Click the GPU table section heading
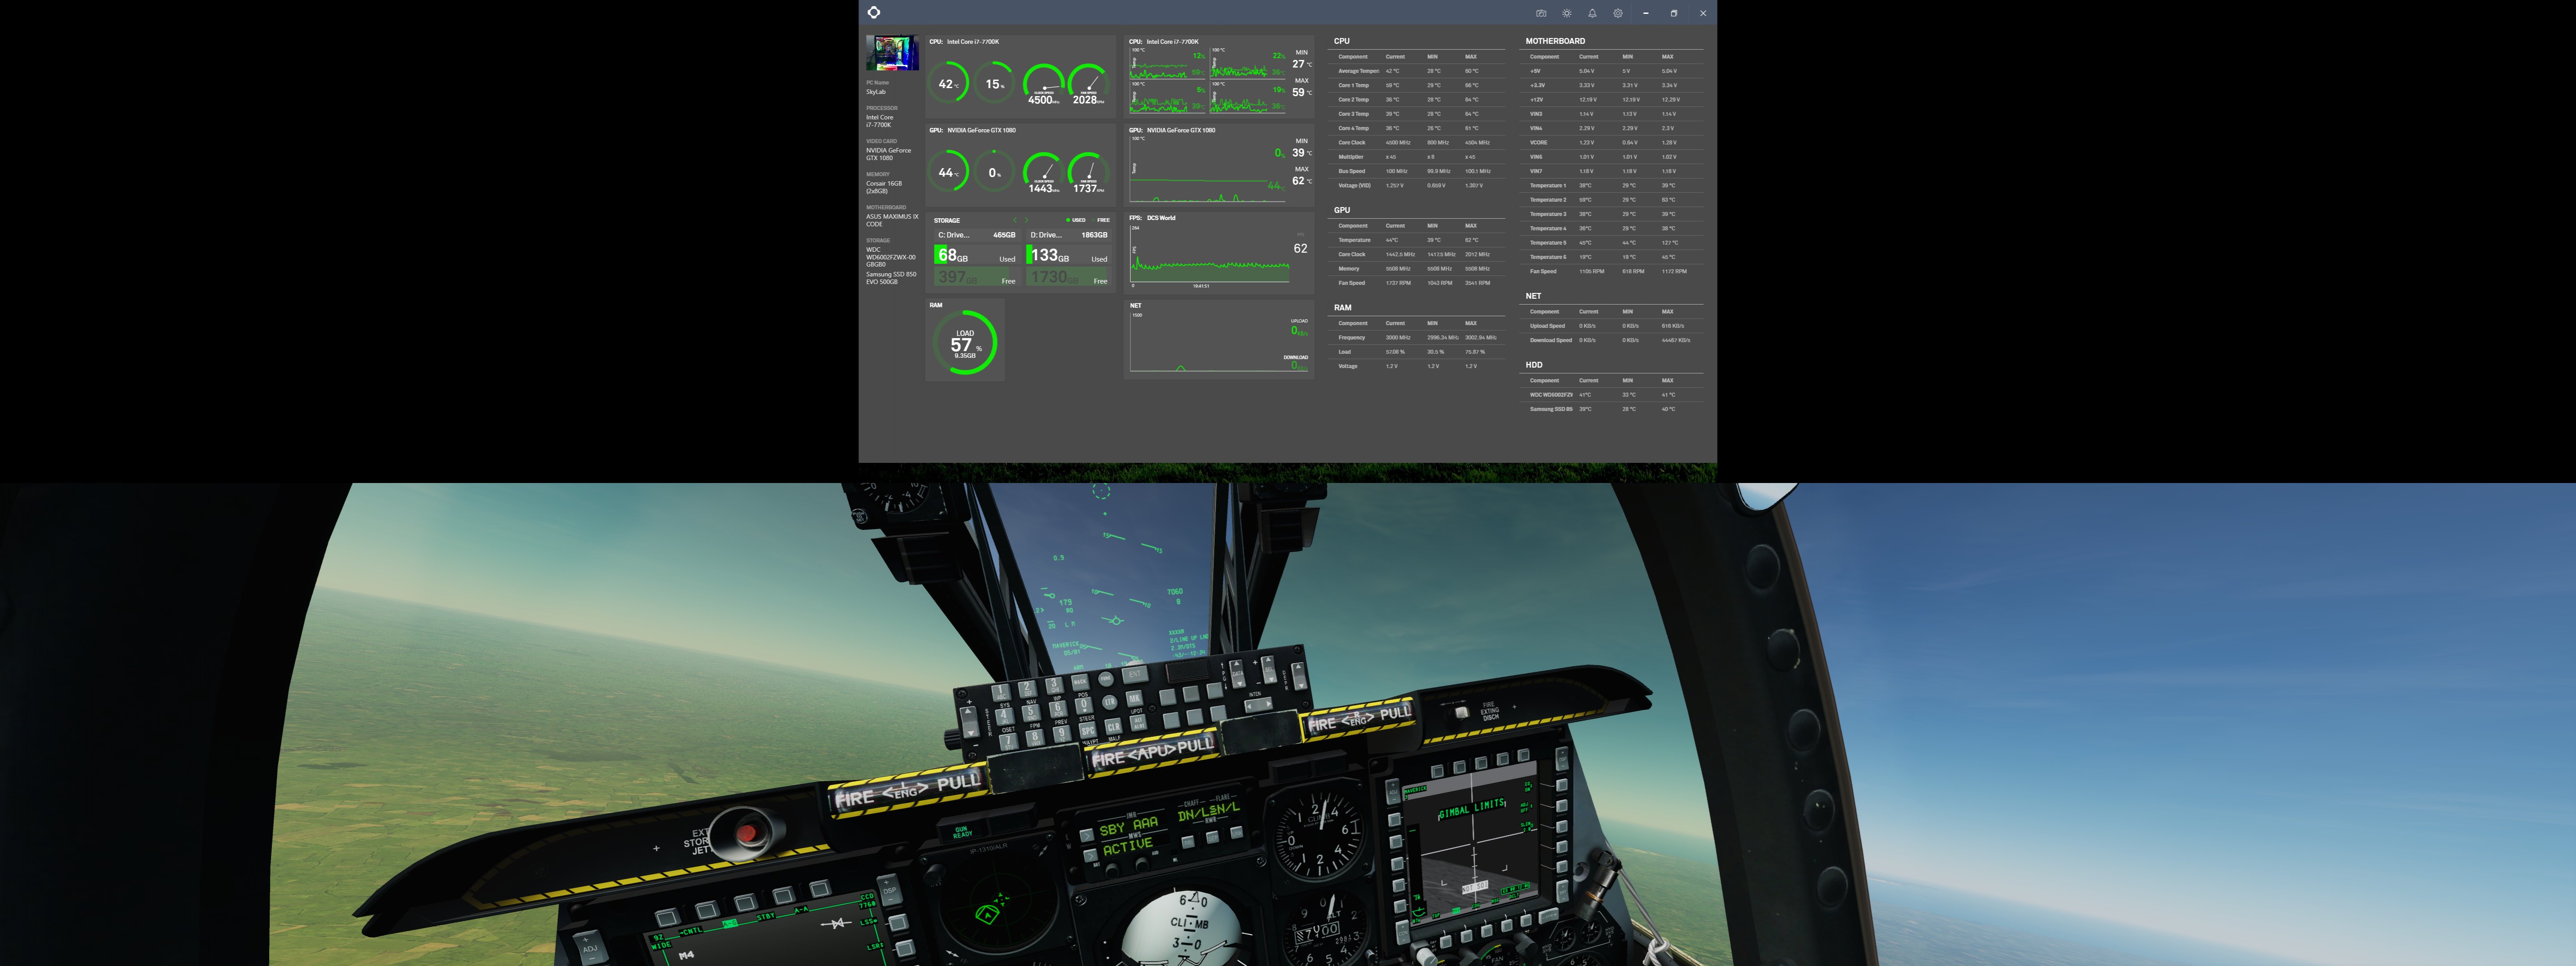Screen dimensions: 2576x966 coord(1342,210)
